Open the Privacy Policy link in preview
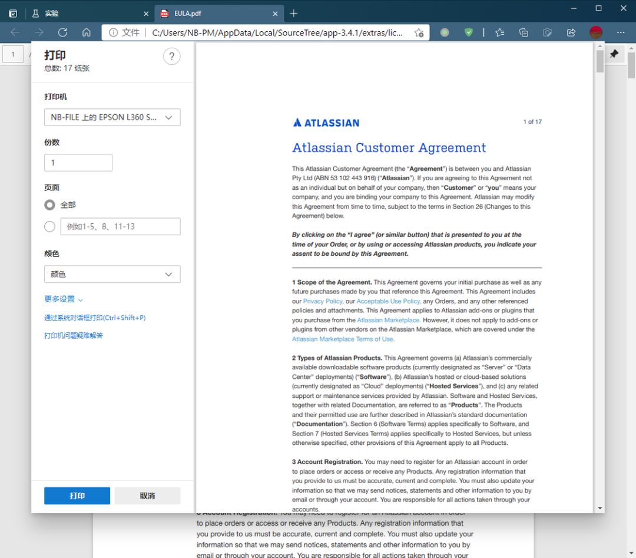636x558 pixels. point(323,301)
